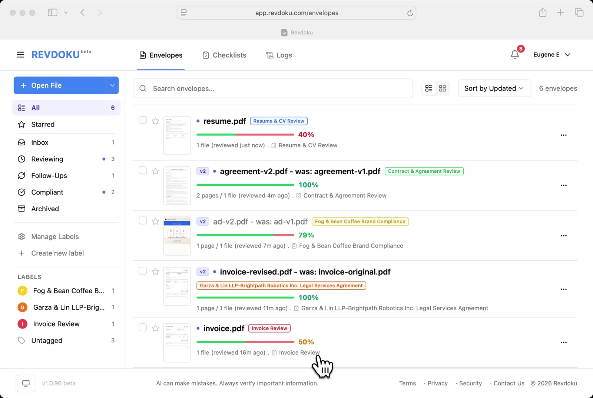
Task: Switch to grid view of envelopes
Action: point(443,88)
